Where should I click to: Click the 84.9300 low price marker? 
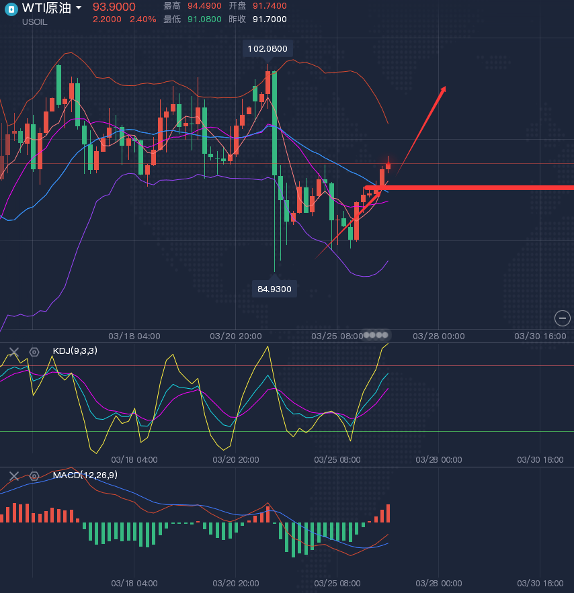(x=274, y=289)
